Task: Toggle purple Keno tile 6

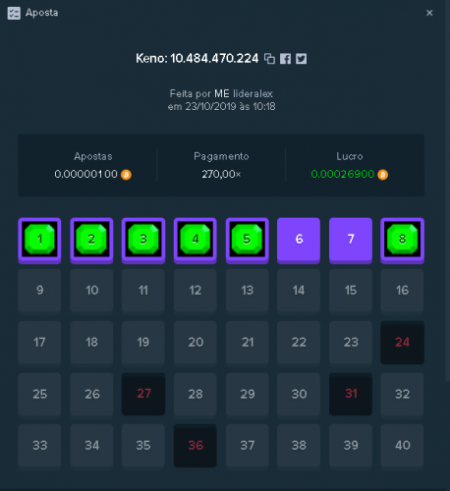Action: click(299, 241)
